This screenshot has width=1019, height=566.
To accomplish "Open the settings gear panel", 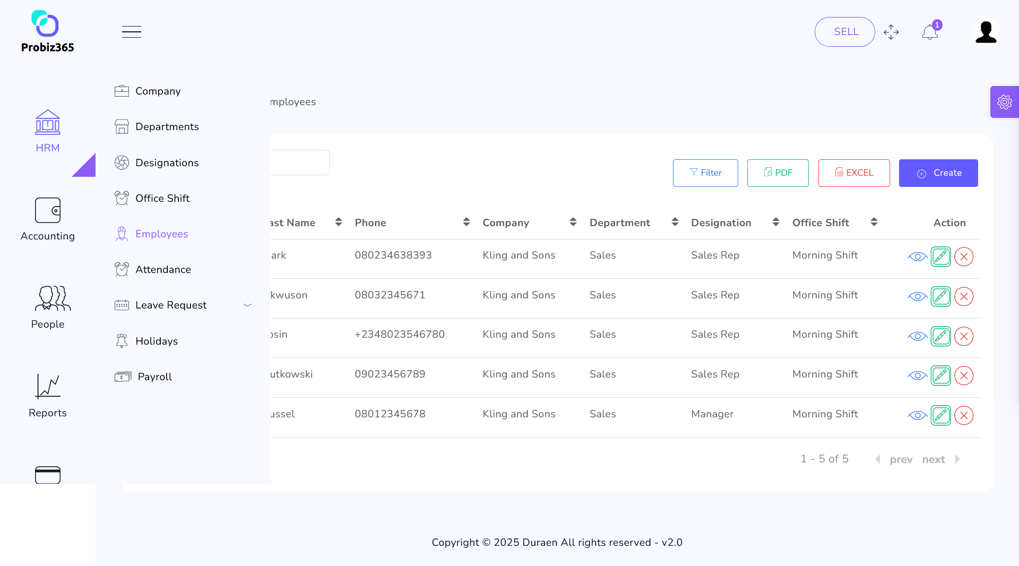I will pyautogui.click(x=1004, y=102).
